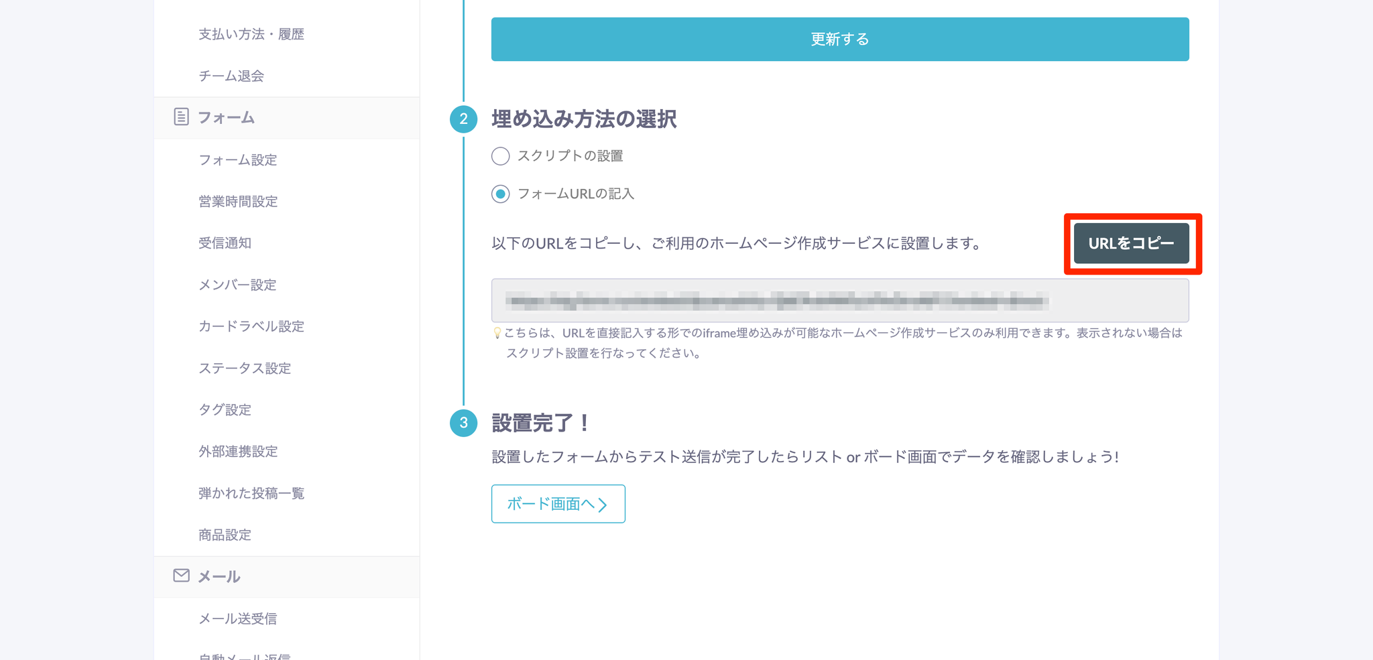Click the テスト送信 completion description text
Image resolution: width=1373 pixels, height=660 pixels.
[x=805, y=457]
